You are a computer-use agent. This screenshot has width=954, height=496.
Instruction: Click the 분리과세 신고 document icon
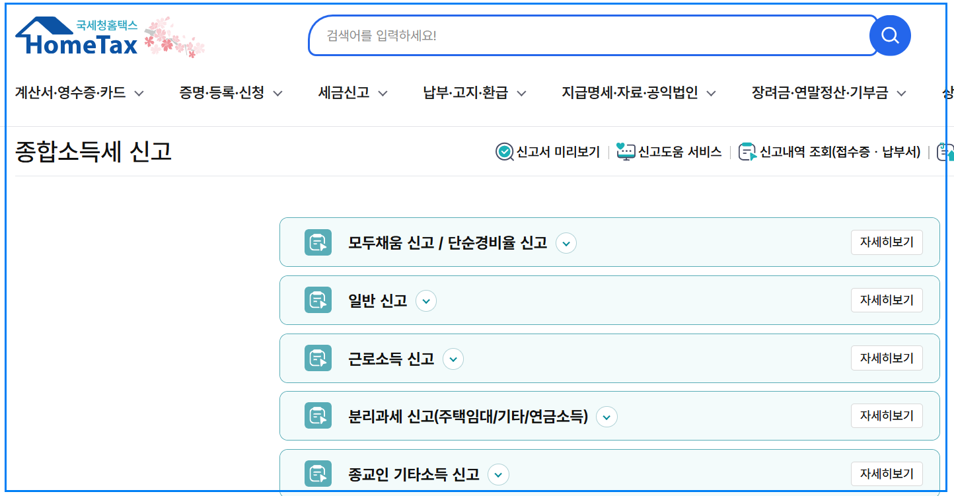(318, 415)
